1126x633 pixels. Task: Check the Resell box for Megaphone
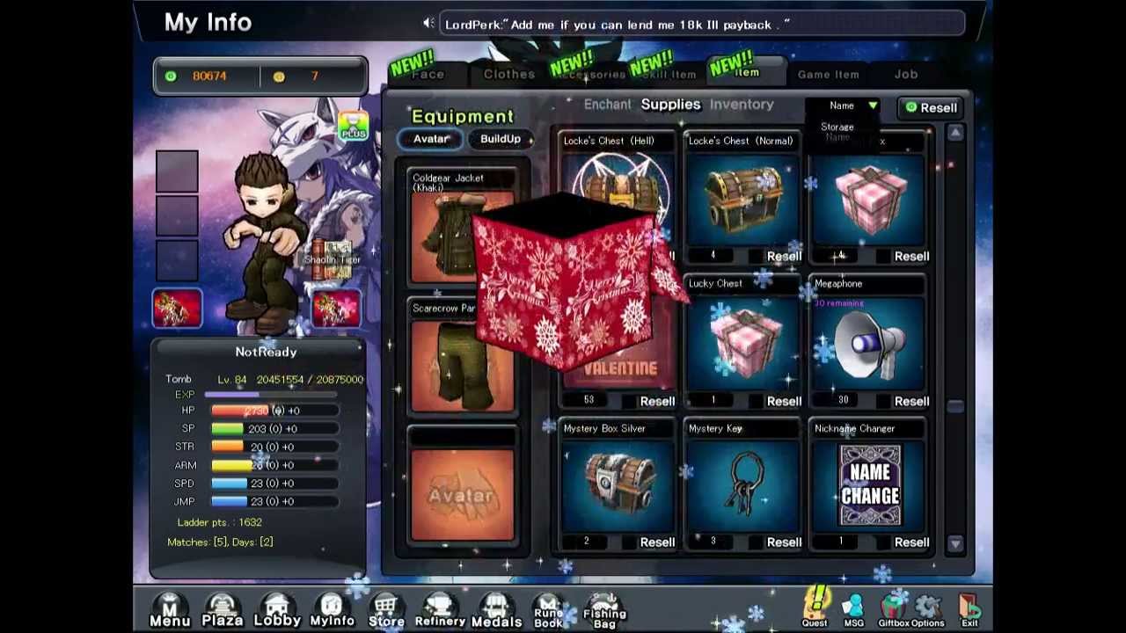[883, 401]
